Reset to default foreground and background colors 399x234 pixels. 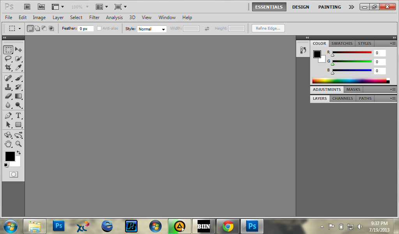pyautogui.click(x=6, y=165)
